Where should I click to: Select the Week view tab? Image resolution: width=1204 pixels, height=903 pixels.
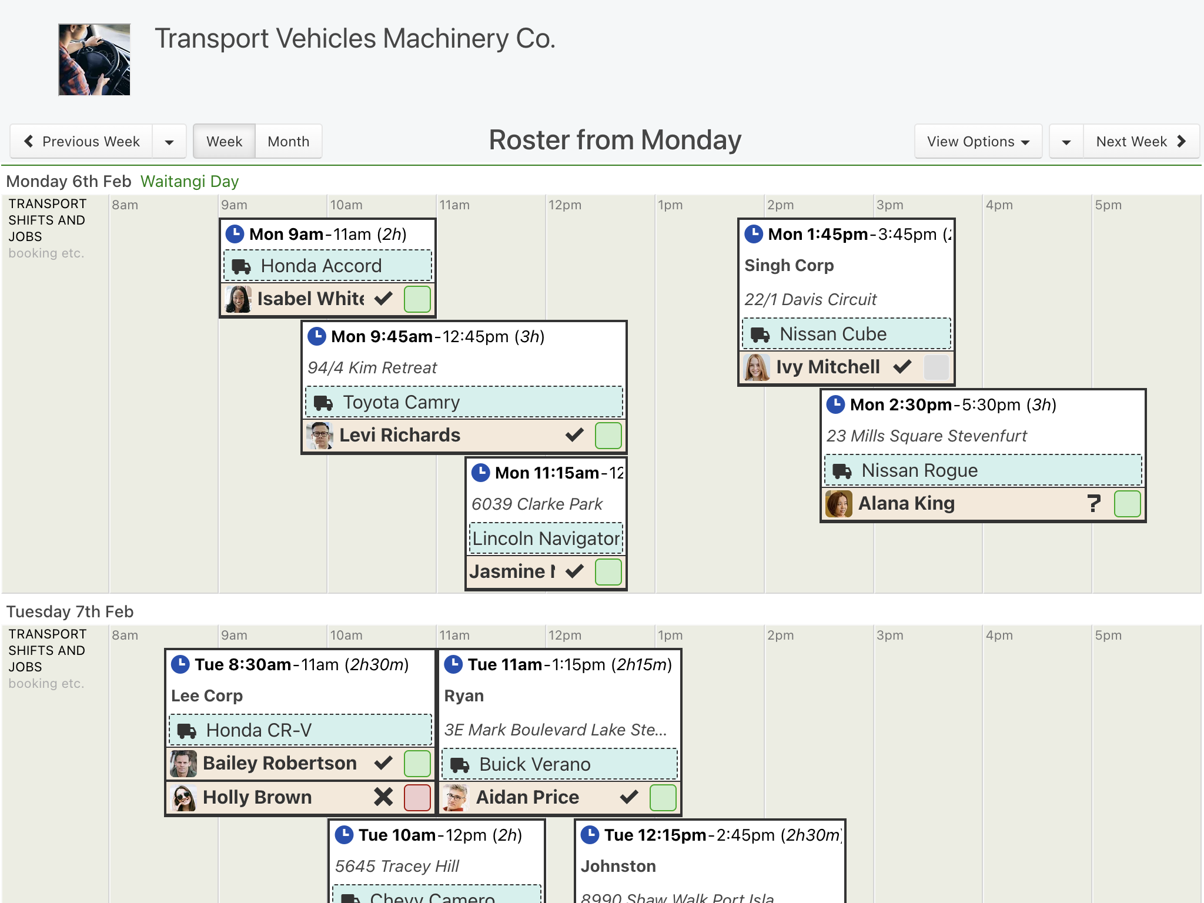(224, 142)
